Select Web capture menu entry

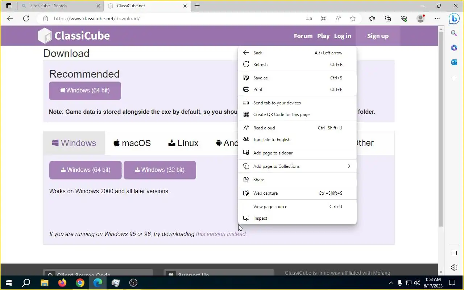pos(297,193)
